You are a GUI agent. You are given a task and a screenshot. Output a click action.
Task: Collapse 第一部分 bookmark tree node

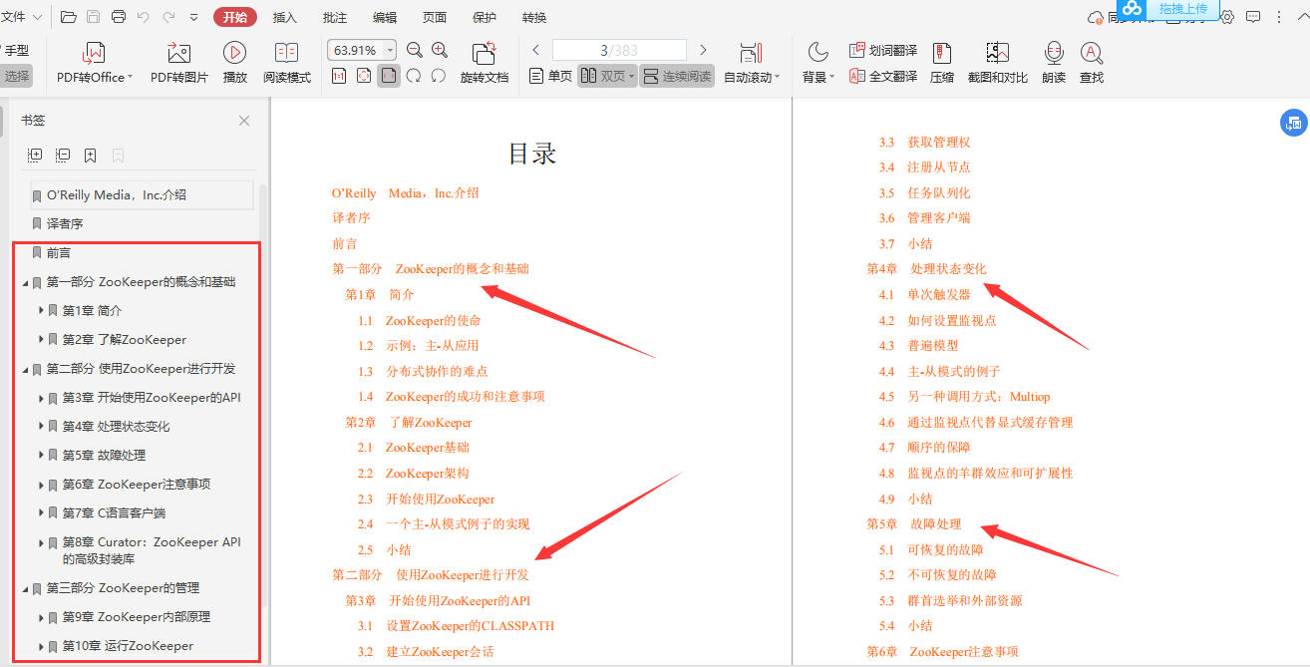click(x=25, y=282)
